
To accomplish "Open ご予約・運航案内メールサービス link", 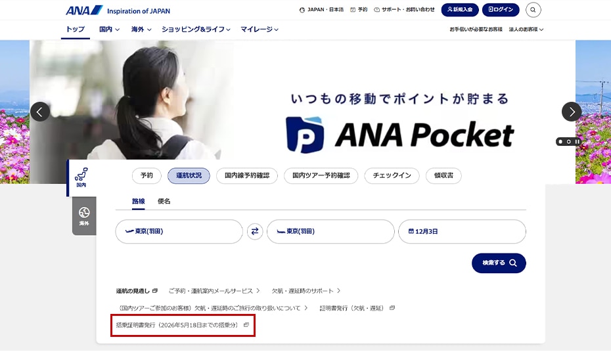I will [214, 291].
